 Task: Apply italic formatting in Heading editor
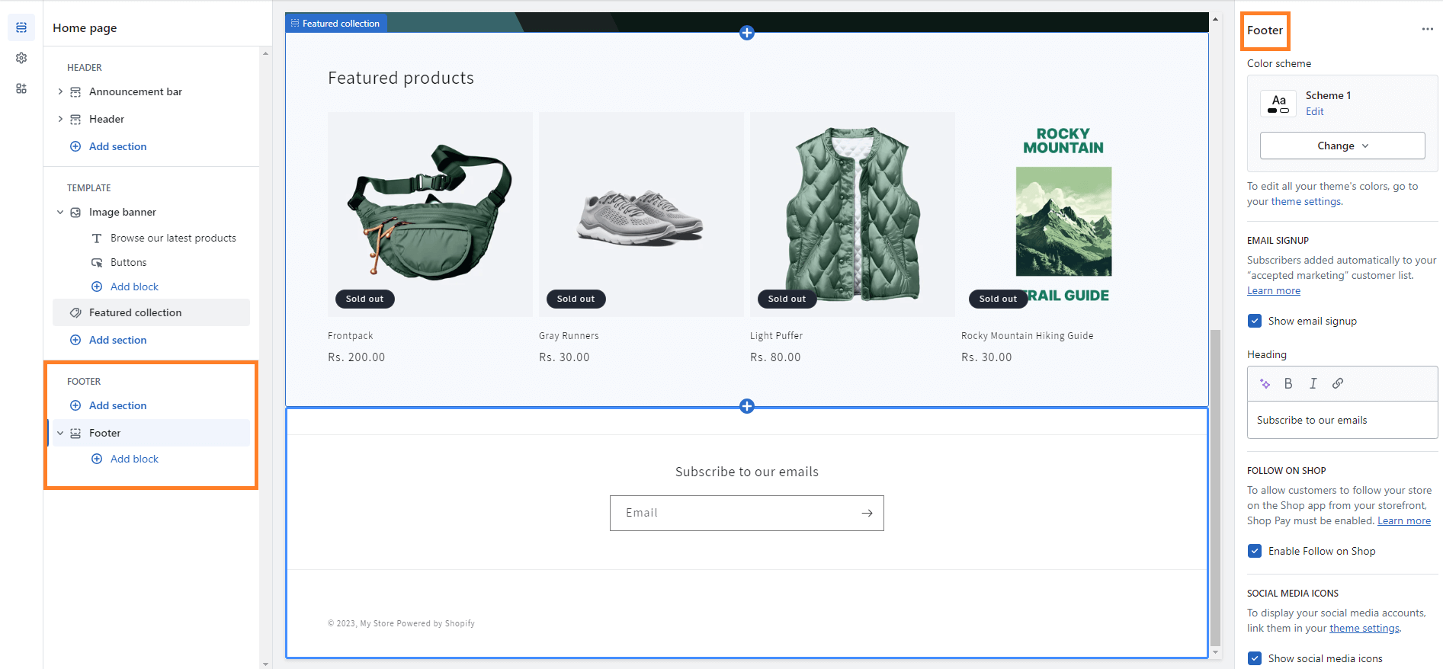1313,383
